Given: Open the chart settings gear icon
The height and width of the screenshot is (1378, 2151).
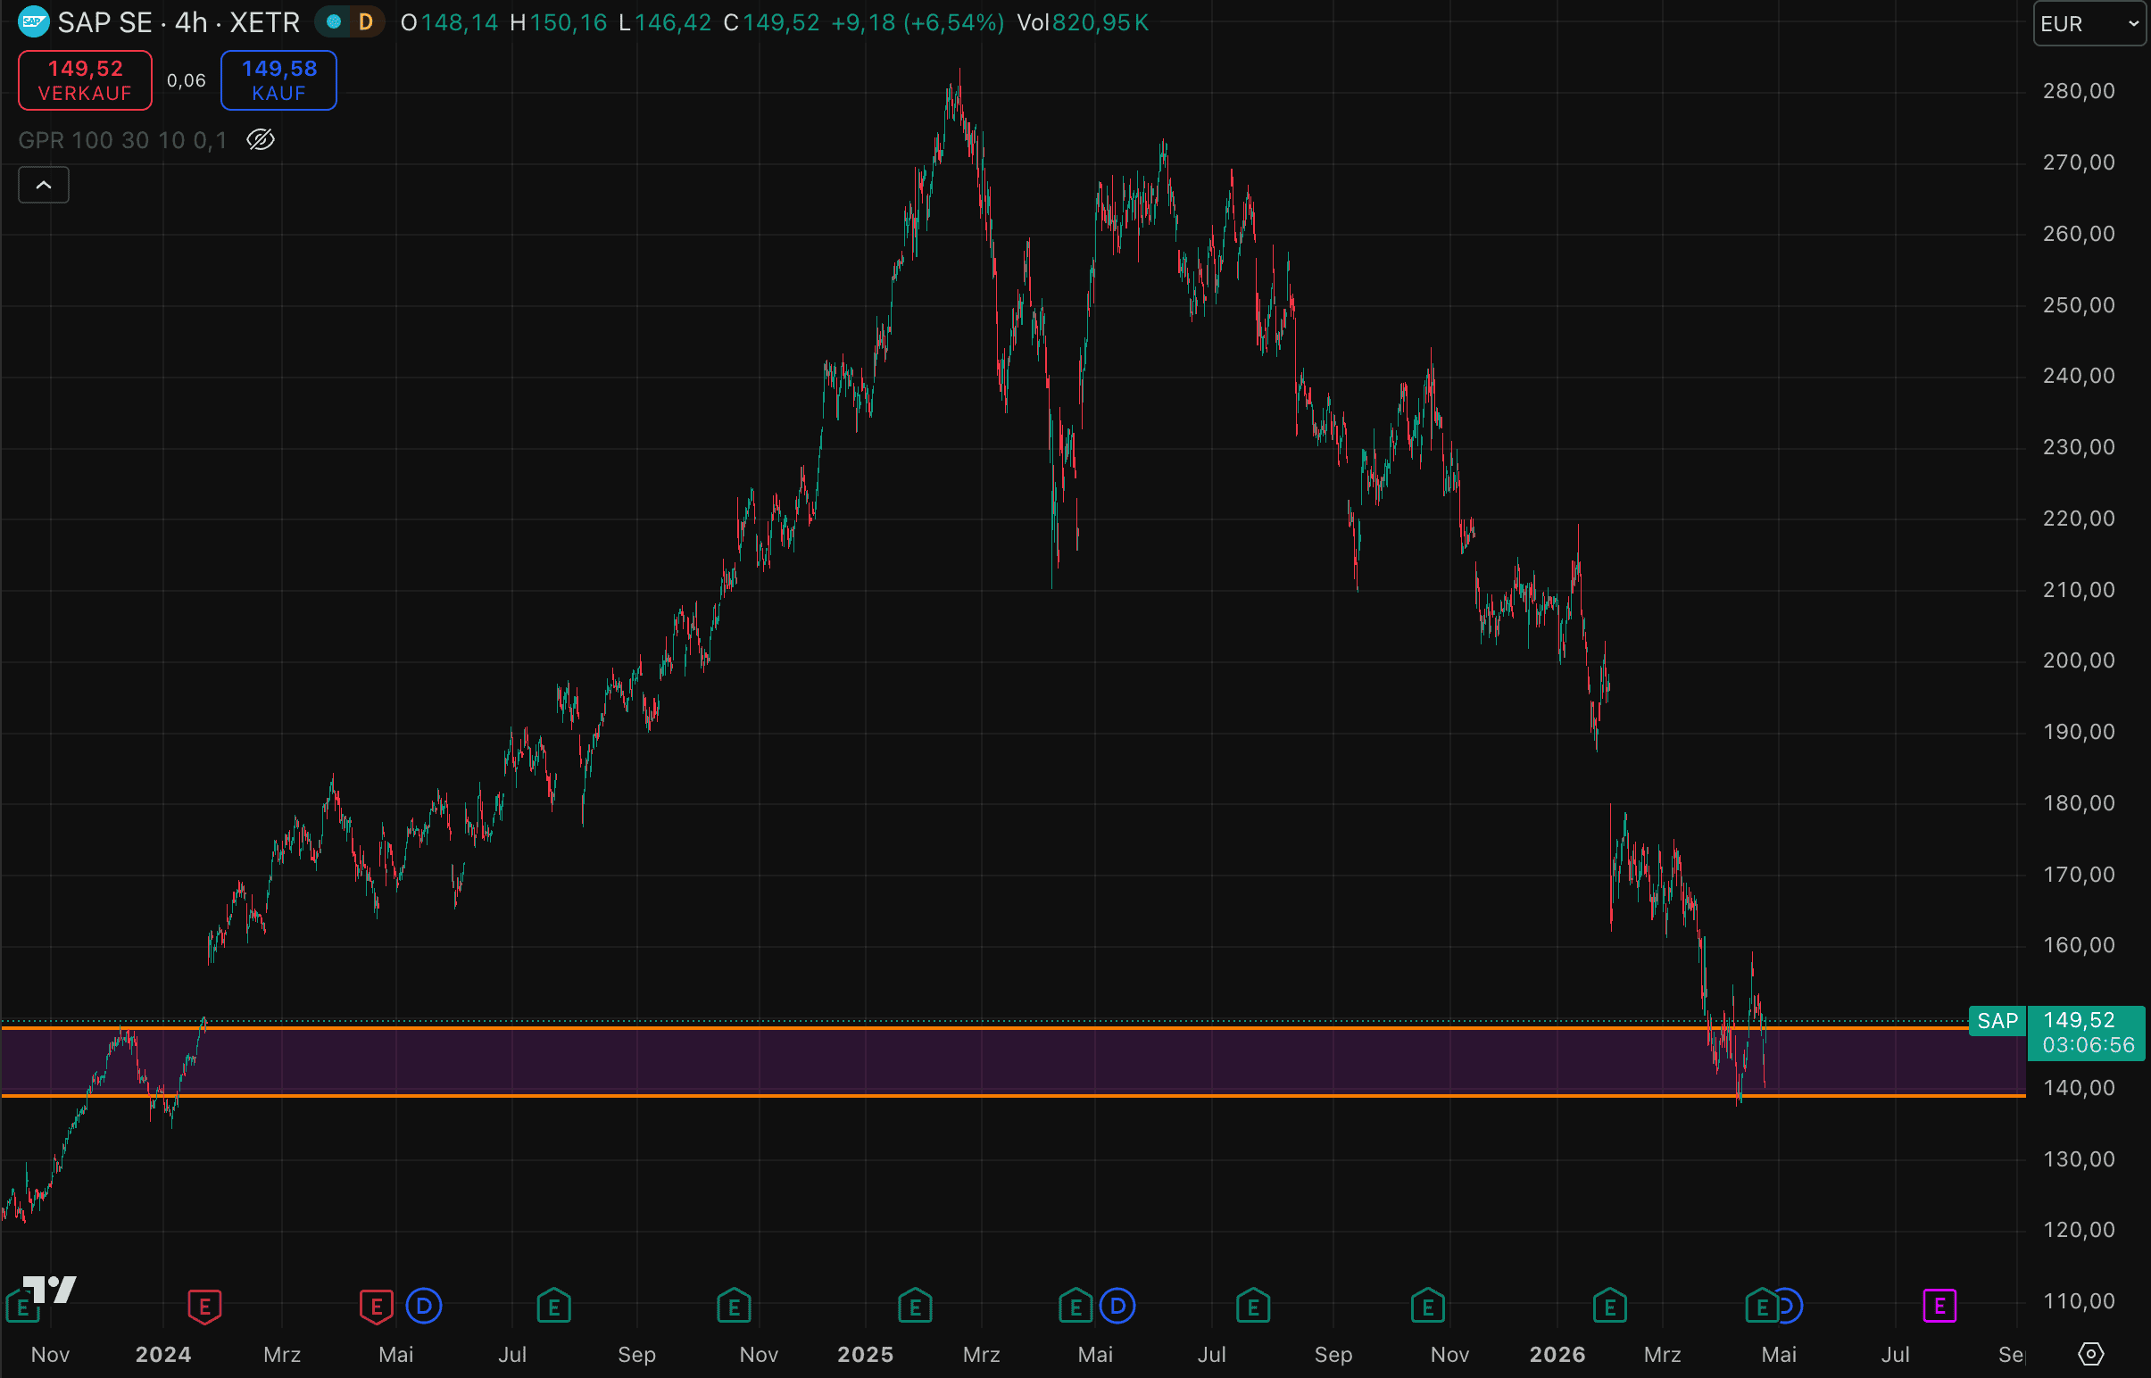Looking at the screenshot, I should pos(2090,1354).
